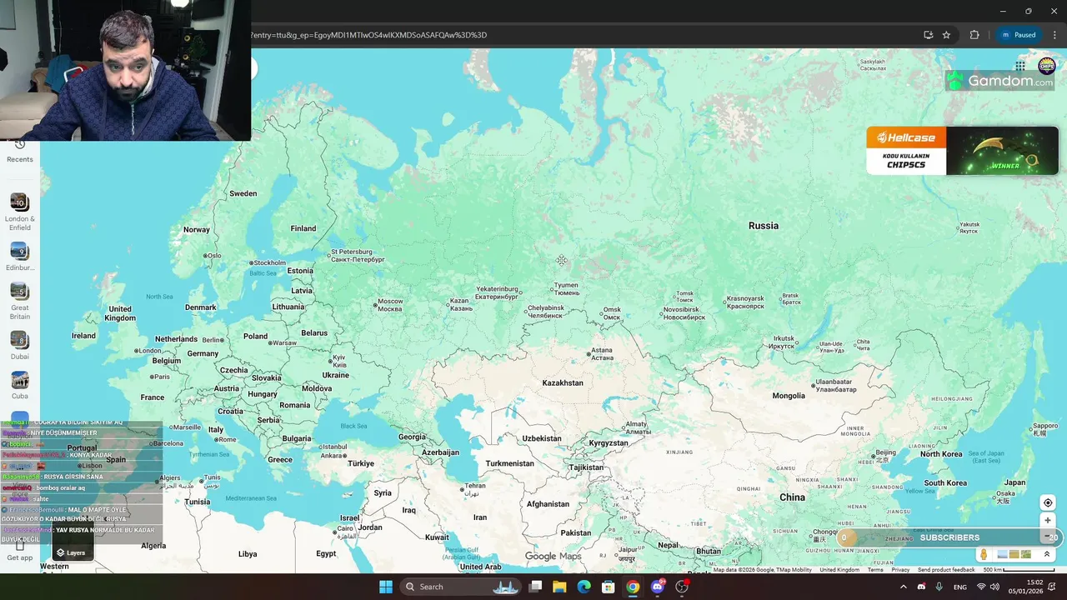Zoom out with the minus button
Screen dimensions: 1067x600
coord(1048,537)
